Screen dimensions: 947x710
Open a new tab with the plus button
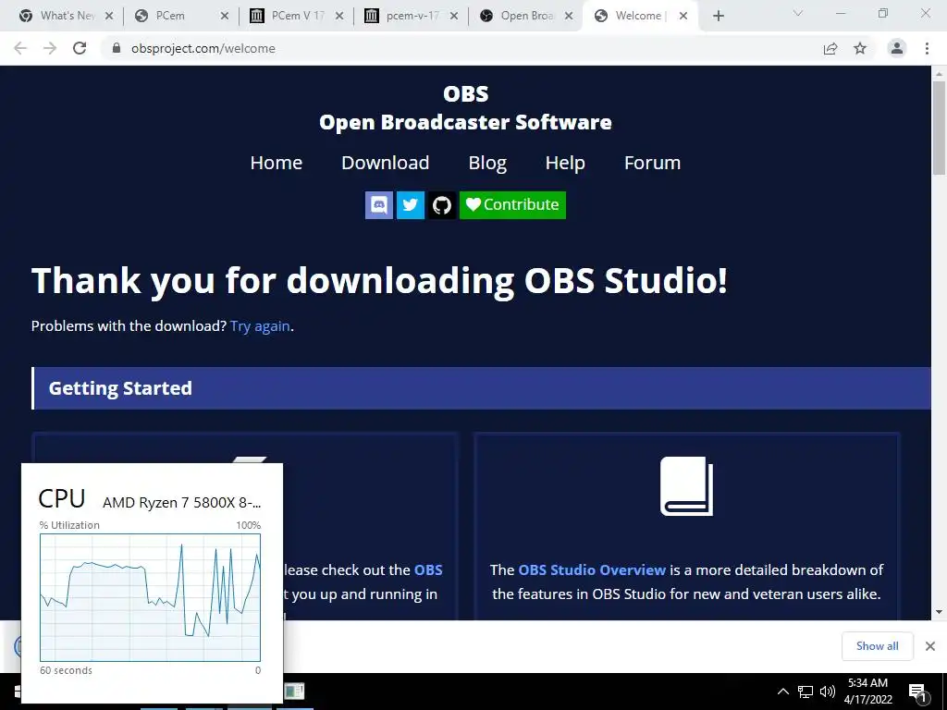(718, 16)
